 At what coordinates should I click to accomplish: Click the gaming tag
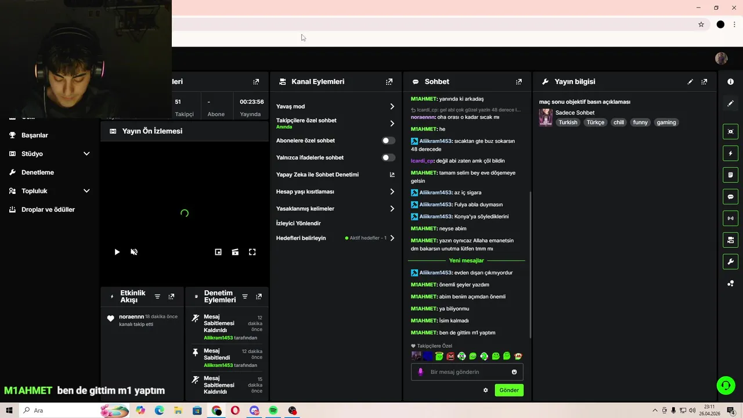click(666, 122)
